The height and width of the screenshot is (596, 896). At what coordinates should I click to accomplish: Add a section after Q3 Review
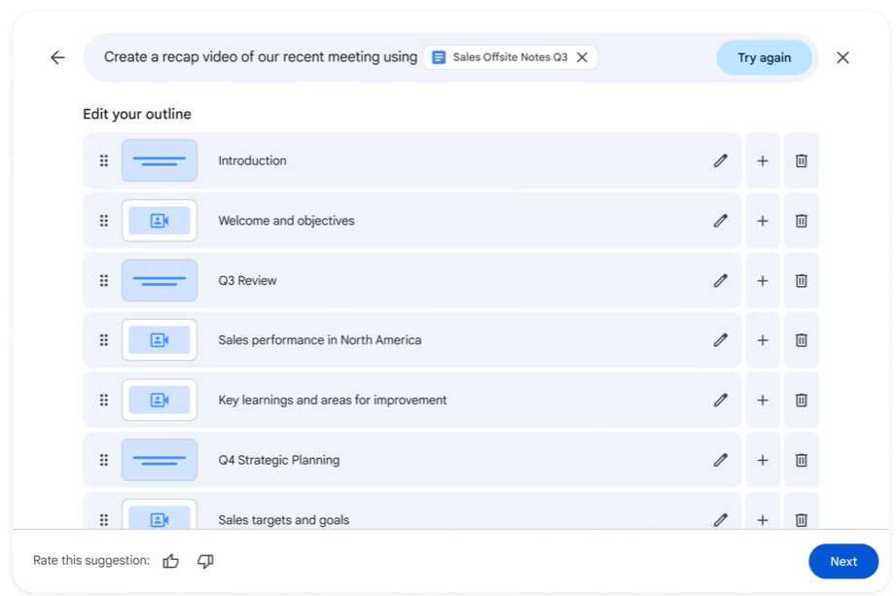(x=763, y=280)
